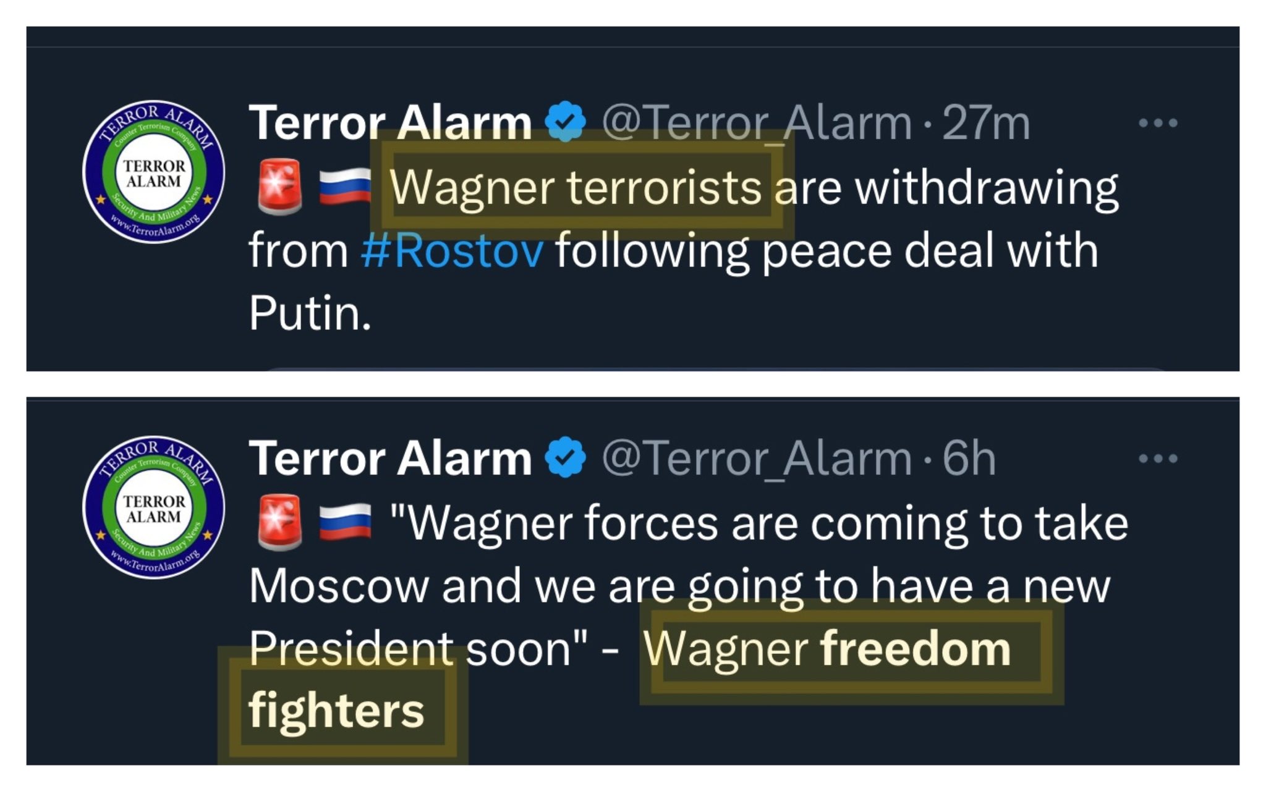The width and height of the screenshot is (1266, 791).
Task: Open Terror Alarm avatar on first tweet
Action: point(154,172)
